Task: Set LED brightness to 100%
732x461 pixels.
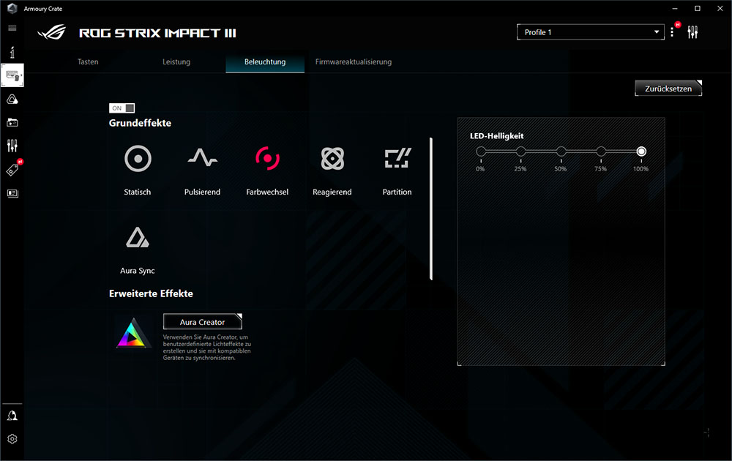Action: click(x=641, y=151)
